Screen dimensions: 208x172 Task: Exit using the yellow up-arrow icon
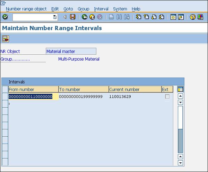click(x=92, y=17)
